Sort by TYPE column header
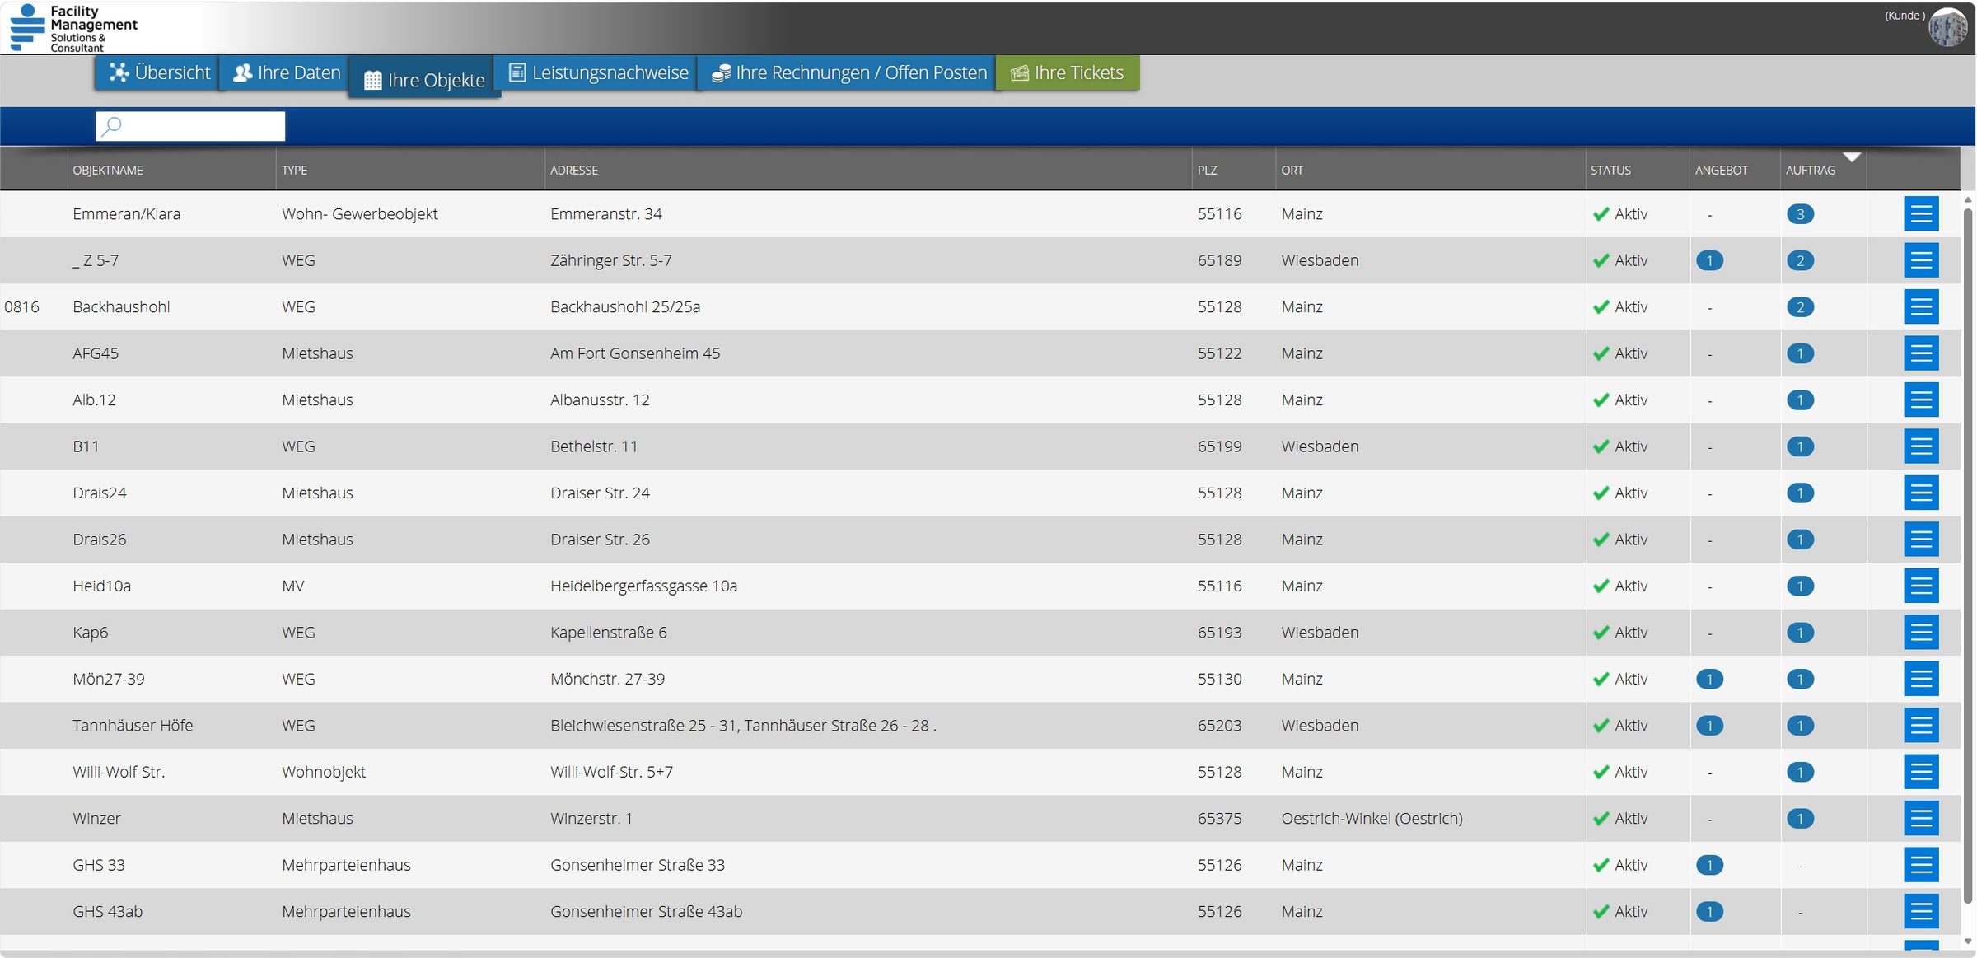Image resolution: width=1977 pixels, height=958 pixels. [x=294, y=171]
